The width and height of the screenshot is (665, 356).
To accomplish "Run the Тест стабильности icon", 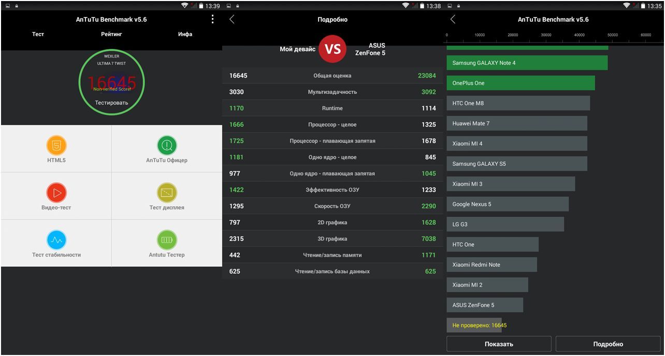I will point(56,240).
